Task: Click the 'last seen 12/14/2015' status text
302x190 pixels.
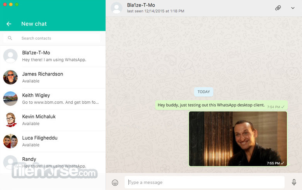Action: [x=155, y=11]
